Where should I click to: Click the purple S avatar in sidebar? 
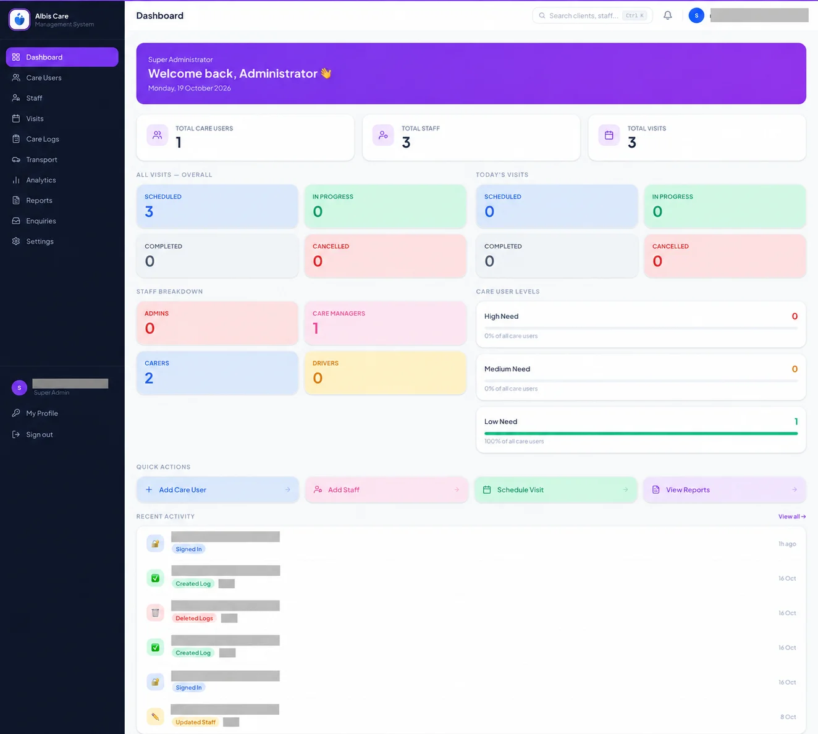(19, 387)
